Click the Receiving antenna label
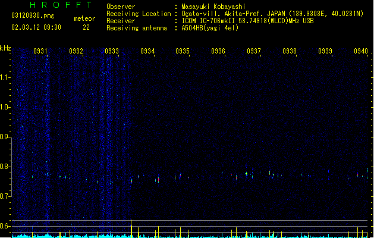The height and width of the screenshot is (238, 374). [x=137, y=28]
